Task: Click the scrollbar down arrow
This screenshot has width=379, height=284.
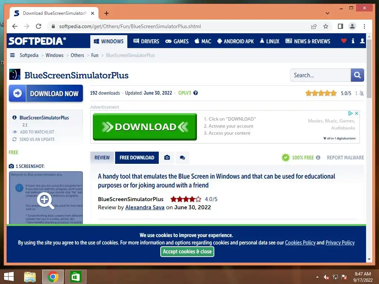Action: pos(369,259)
